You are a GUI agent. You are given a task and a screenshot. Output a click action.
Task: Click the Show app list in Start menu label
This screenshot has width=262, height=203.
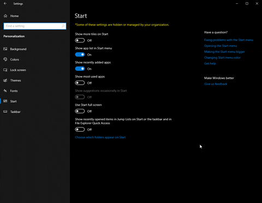pos(93,48)
